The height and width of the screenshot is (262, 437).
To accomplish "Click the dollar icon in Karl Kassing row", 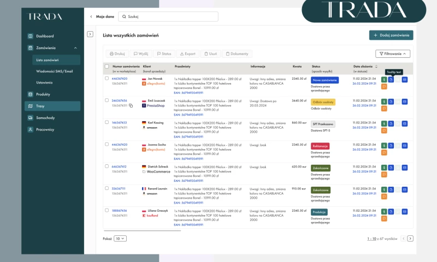I will [x=384, y=123].
